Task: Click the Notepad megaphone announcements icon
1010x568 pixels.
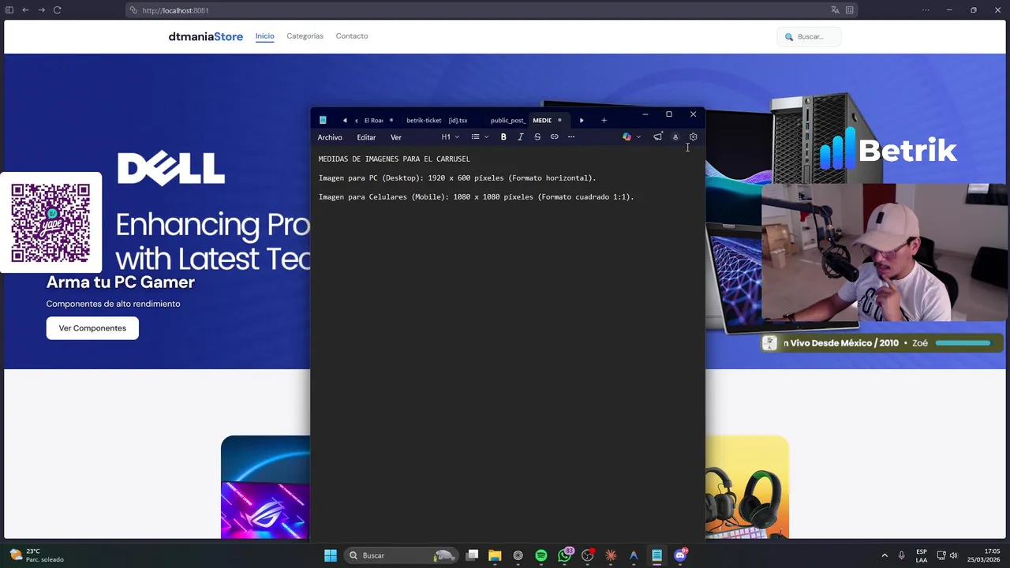Action: [657, 136]
